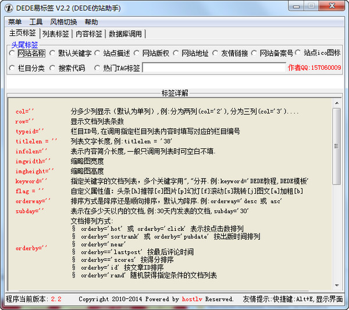Click the hostlv link in the status bar

point(192,299)
